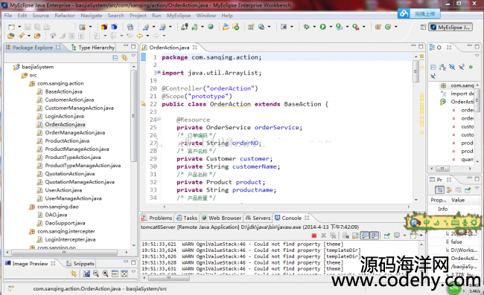
Task: Click the Console horizontal scrollbar thumb
Action: 169,278
